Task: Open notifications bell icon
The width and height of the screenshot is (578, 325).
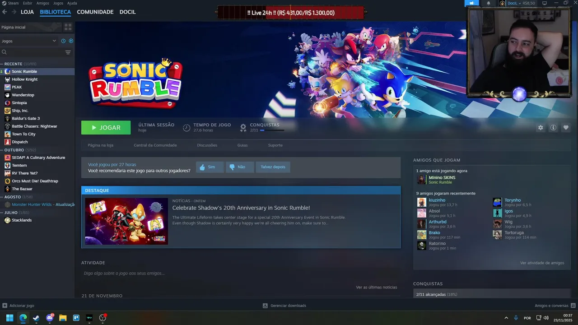Action: [488, 3]
